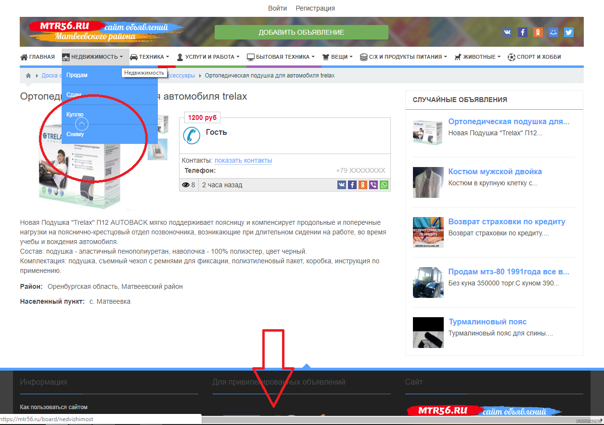Click the Случайные объявления heading
The width and height of the screenshot is (604, 425).
[460, 100]
